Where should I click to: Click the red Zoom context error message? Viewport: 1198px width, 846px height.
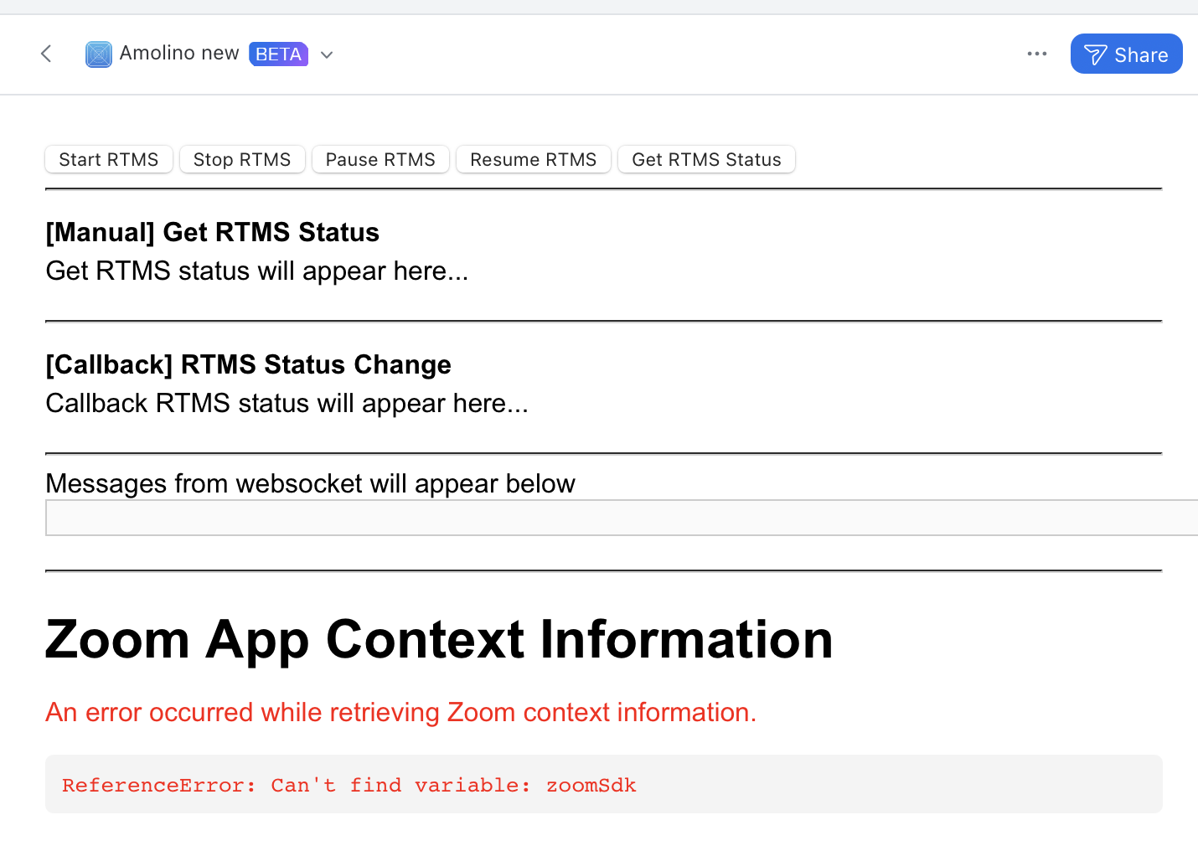[x=401, y=712]
